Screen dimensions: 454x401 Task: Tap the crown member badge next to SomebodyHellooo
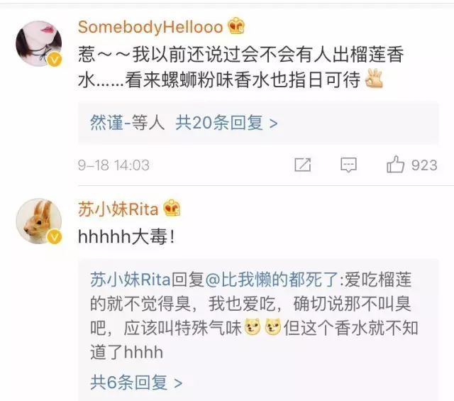[236, 26]
